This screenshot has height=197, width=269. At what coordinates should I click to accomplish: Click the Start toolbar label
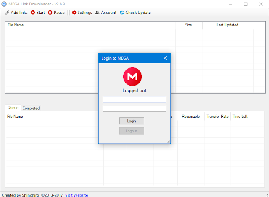pos(40,13)
